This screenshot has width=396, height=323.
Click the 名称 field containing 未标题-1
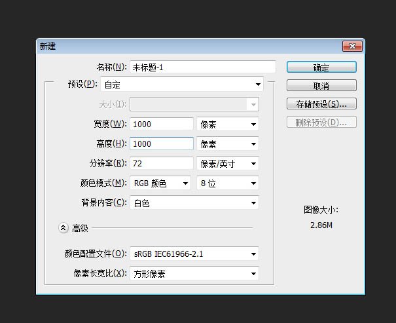(x=203, y=67)
